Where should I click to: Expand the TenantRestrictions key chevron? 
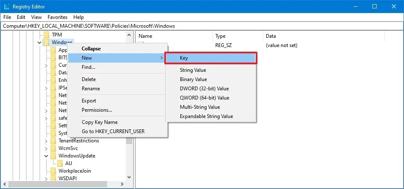pos(46,141)
